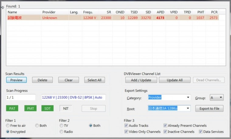
Task: Stop the scan
Action: coord(94,108)
